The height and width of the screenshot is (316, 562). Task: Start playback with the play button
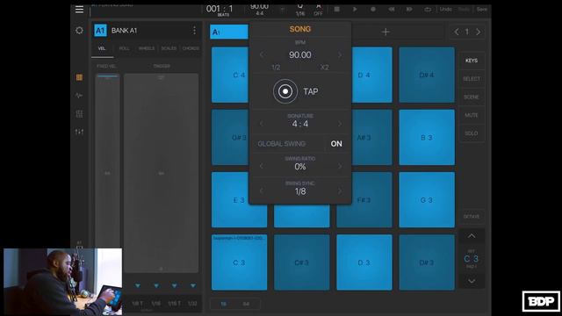(x=355, y=10)
